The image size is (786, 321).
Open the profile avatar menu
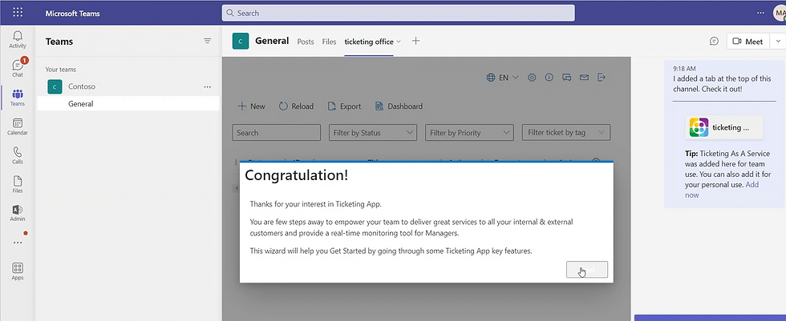click(x=780, y=13)
